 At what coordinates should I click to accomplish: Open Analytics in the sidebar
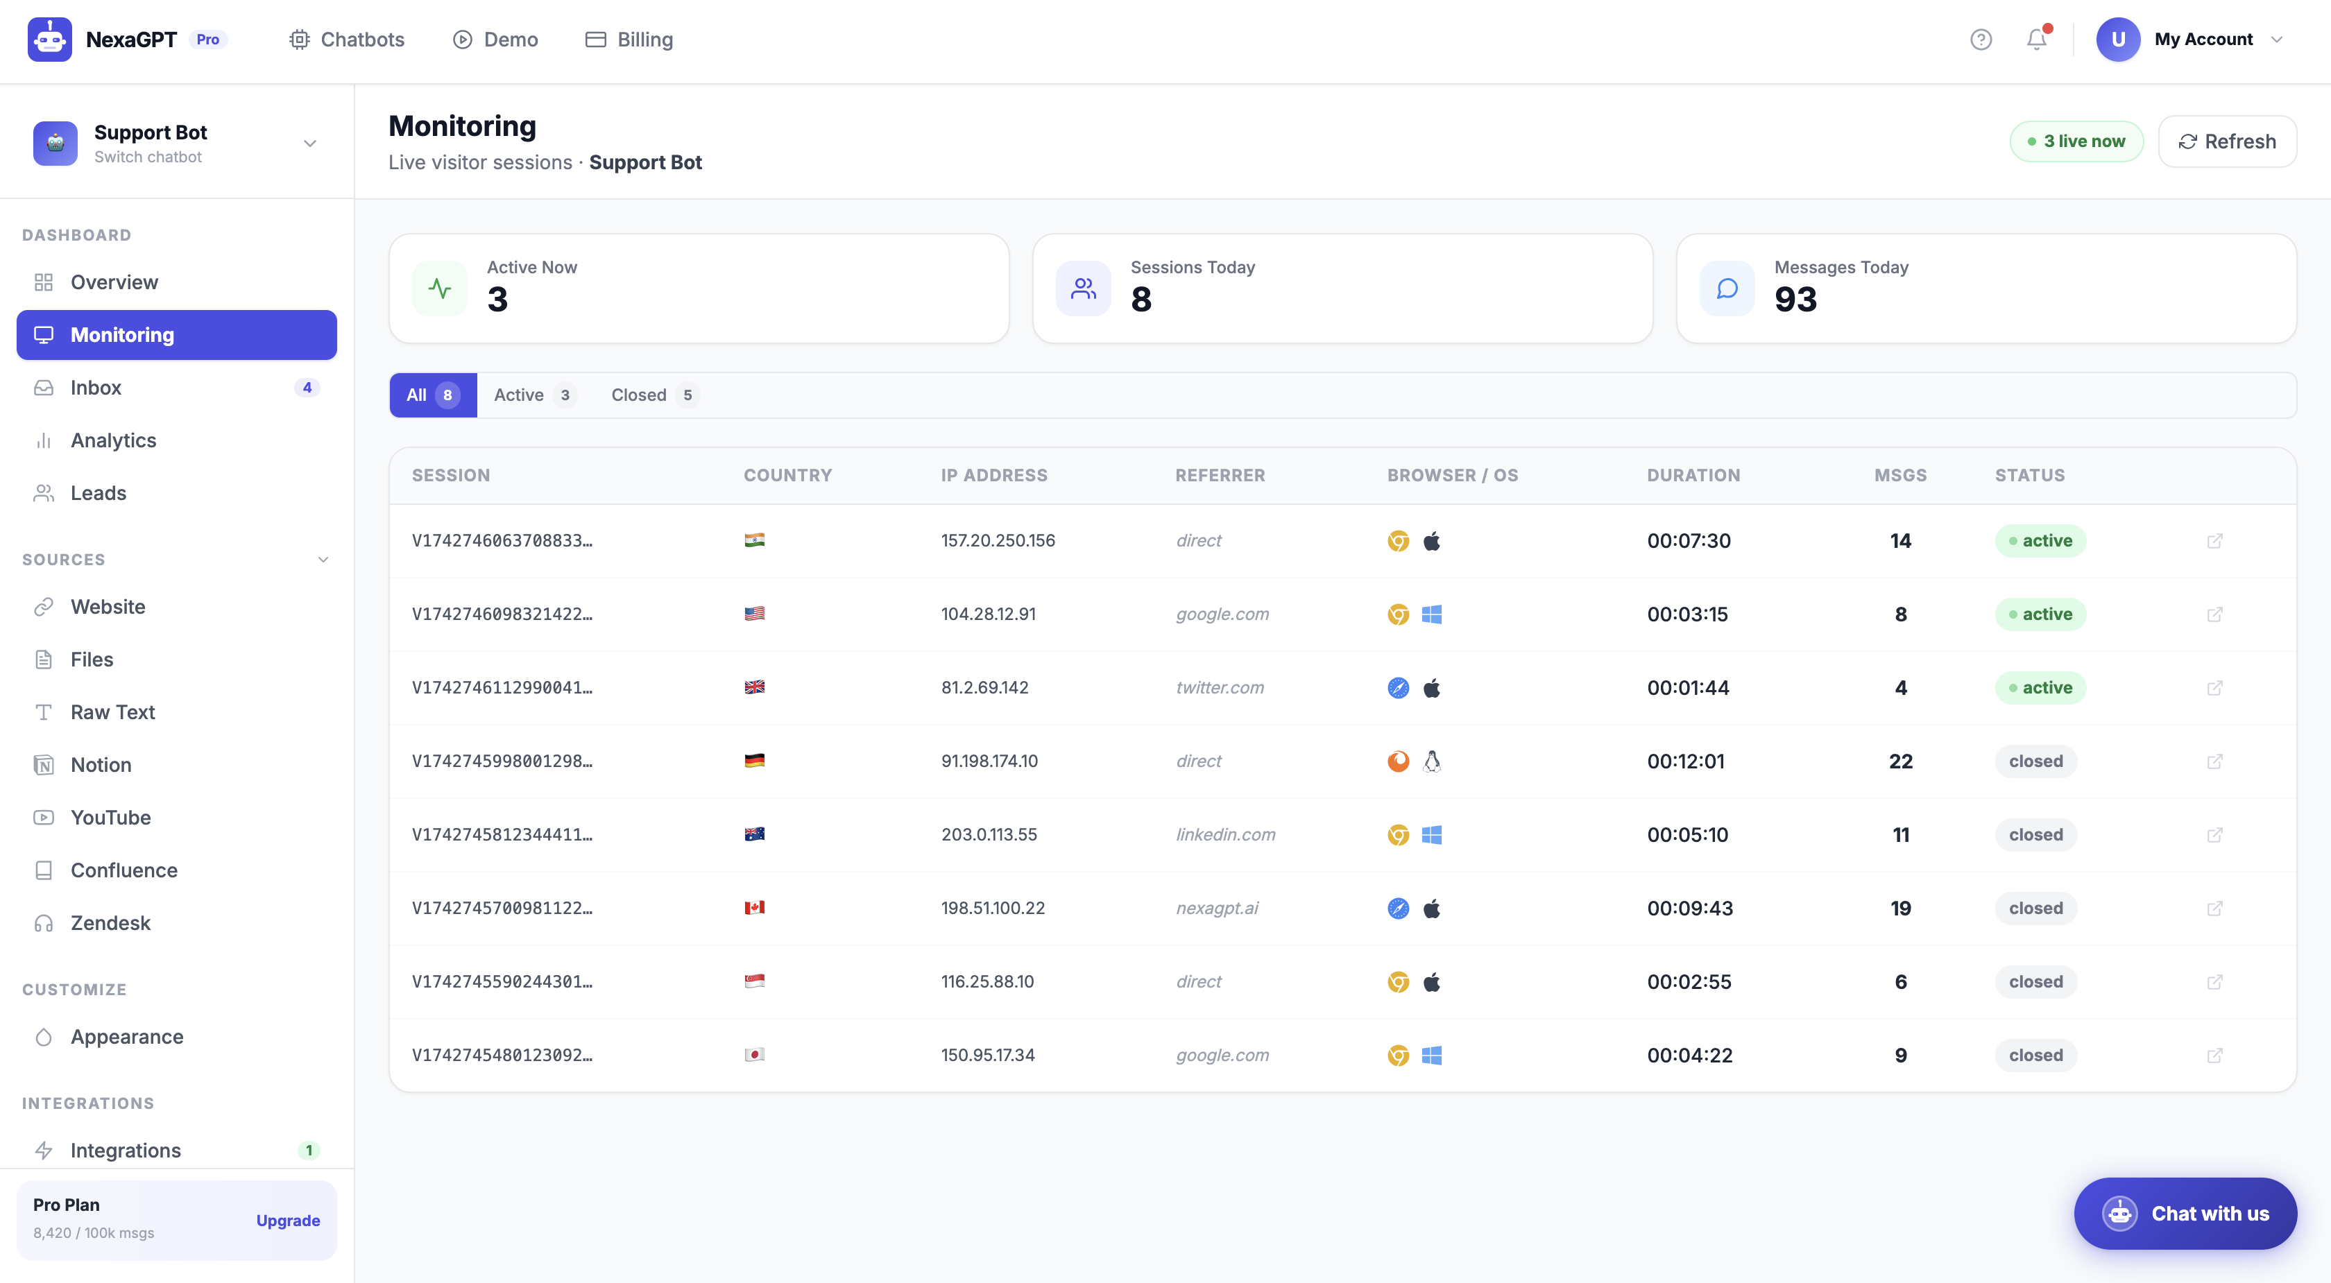(x=176, y=440)
